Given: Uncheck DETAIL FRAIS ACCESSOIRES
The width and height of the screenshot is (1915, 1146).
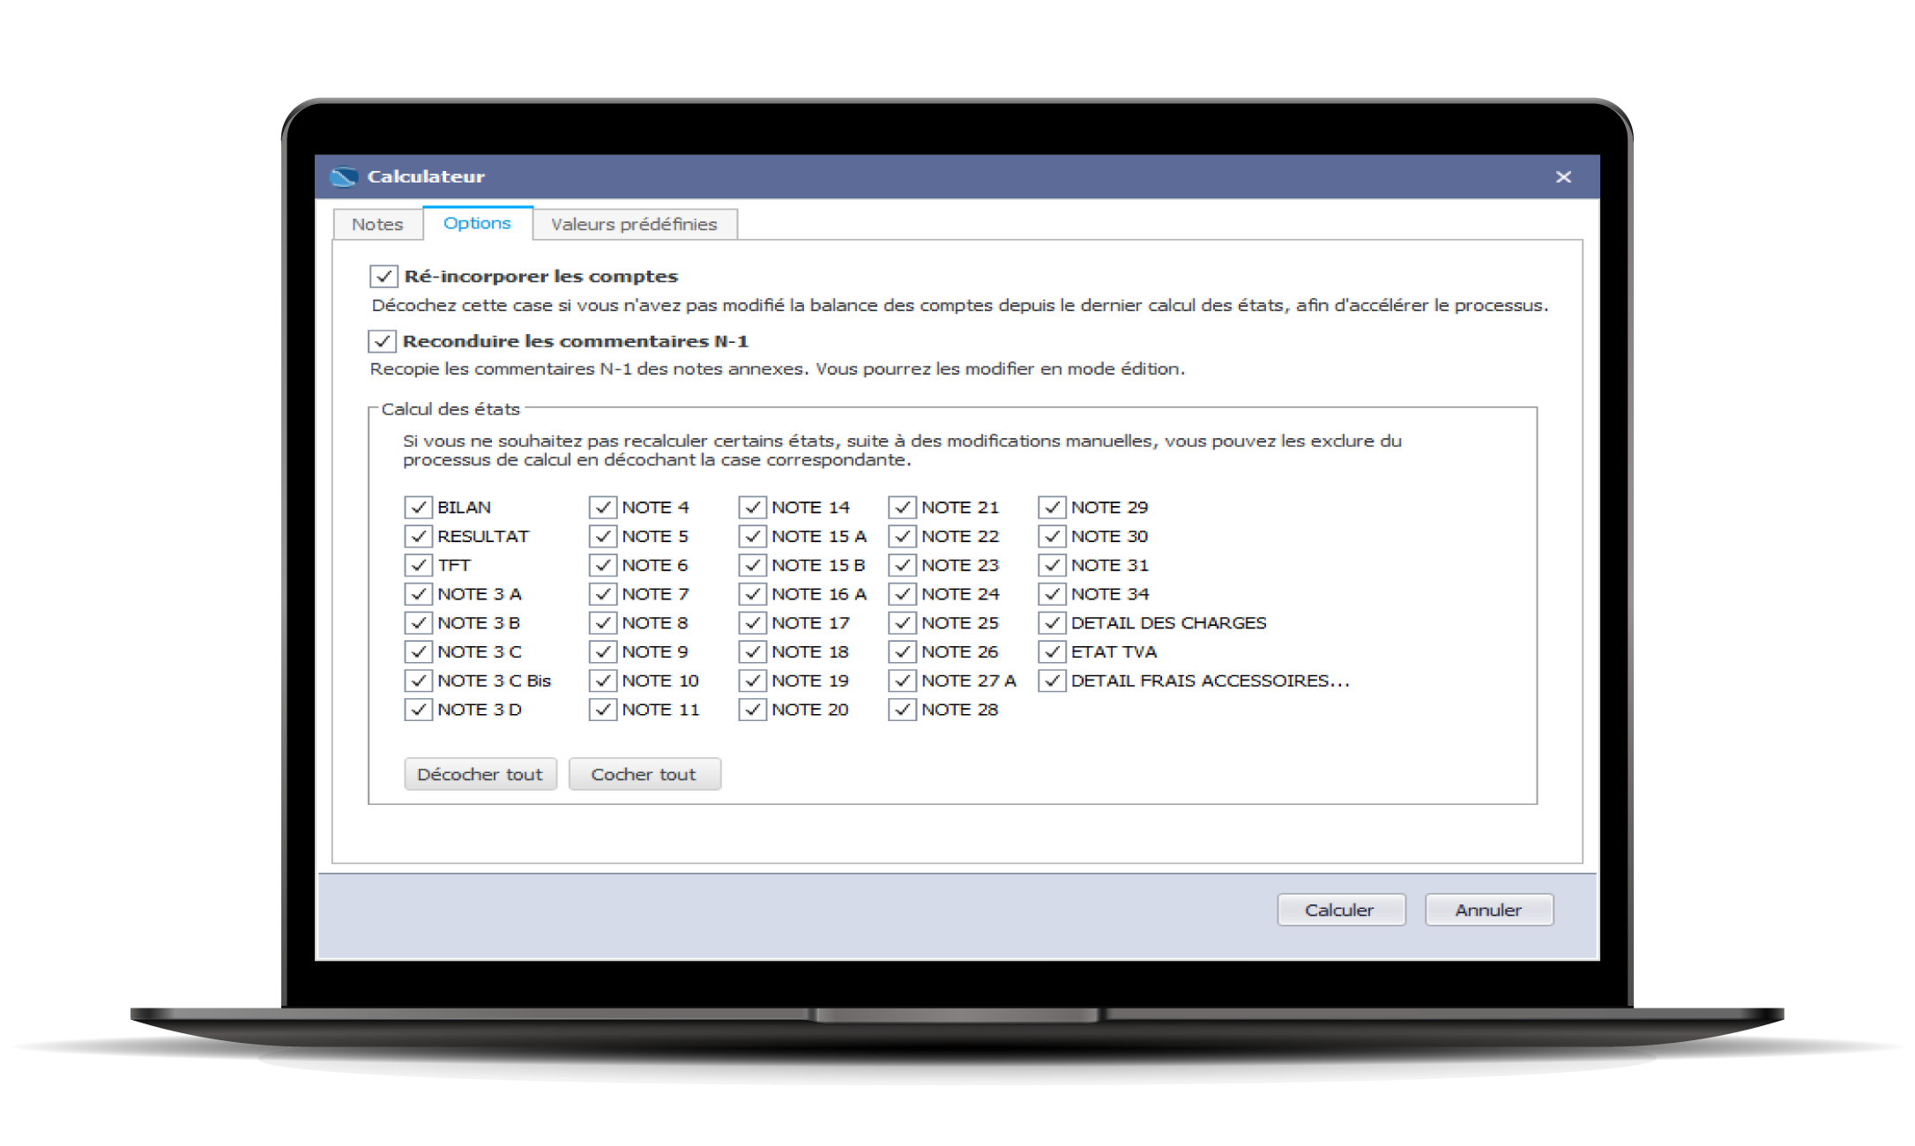Looking at the screenshot, I should [x=1051, y=681].
